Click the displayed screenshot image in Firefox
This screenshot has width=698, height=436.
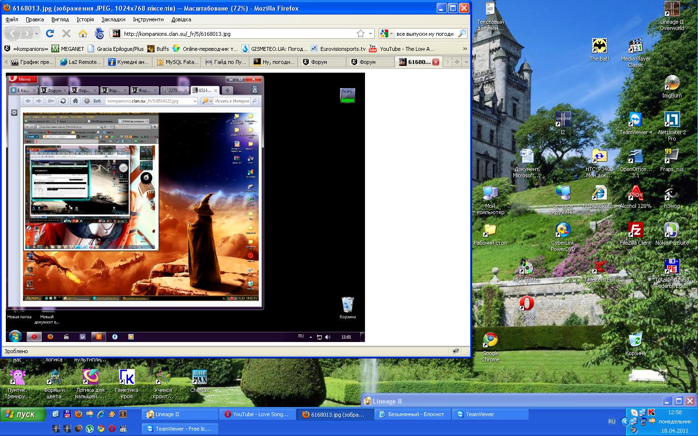coord(185,207)
